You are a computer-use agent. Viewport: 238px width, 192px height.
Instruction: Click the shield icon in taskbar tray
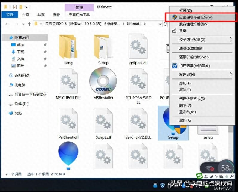point(162,185)
